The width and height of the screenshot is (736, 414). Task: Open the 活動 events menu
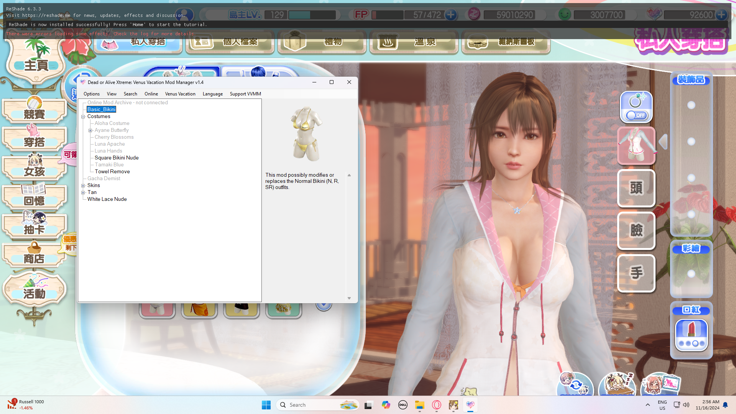click(x=34, y=289)
